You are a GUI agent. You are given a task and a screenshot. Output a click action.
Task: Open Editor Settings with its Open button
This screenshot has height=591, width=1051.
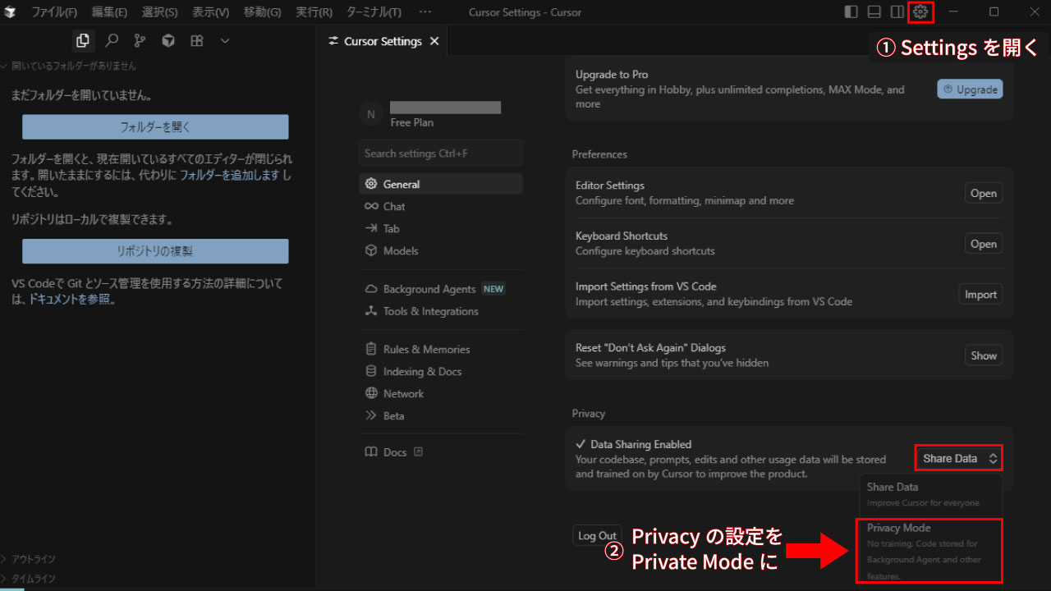click(x=983, y=194)
